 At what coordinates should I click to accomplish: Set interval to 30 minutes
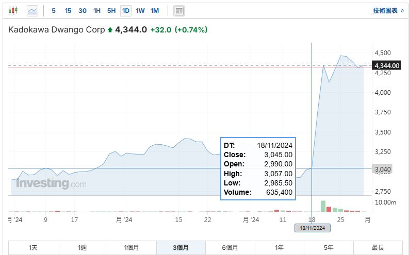[83, 10]
